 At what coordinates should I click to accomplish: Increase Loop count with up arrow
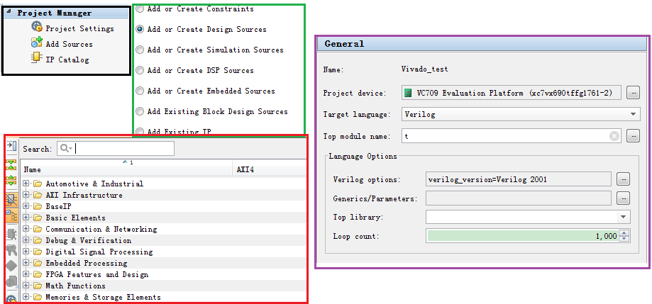[x=624, y=233]
